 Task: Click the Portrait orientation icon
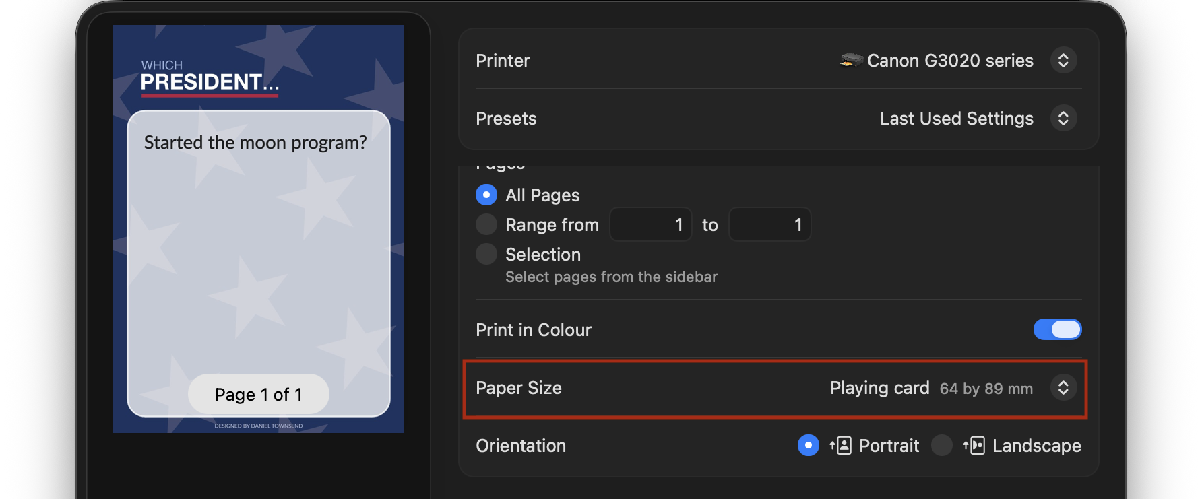[x=841, y=445]
